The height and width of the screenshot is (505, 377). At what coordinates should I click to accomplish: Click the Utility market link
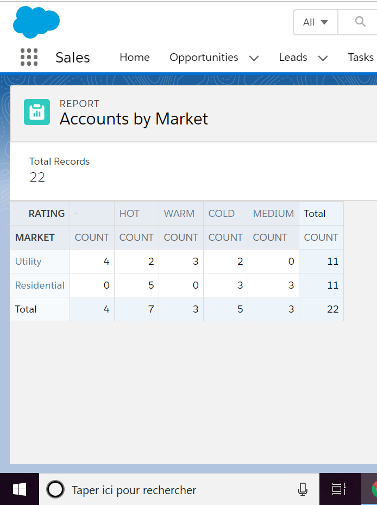(28, 261)
